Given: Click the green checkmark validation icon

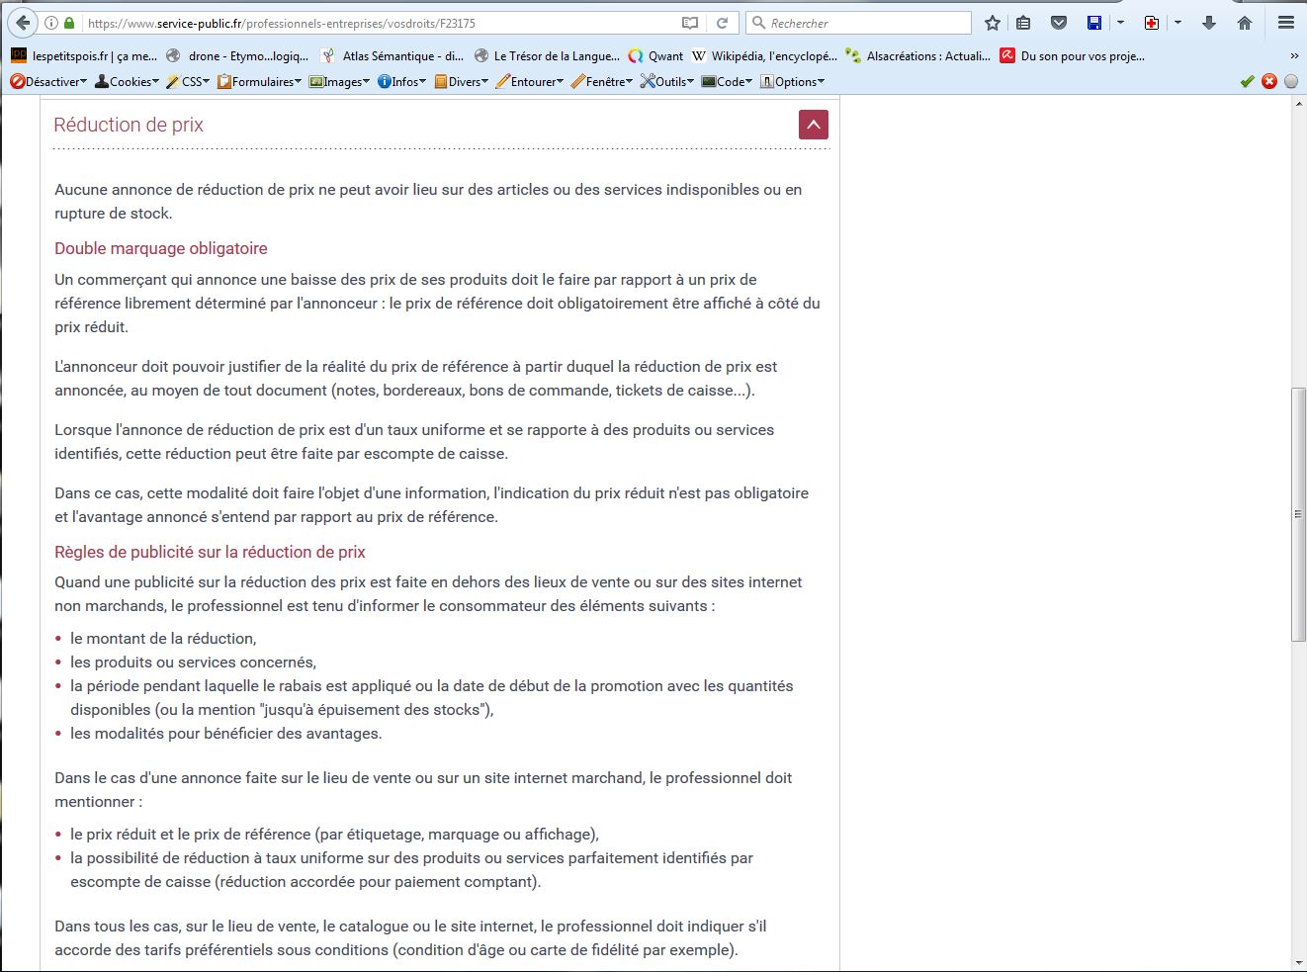Looking at the screenshot, I should [1247, 82].
